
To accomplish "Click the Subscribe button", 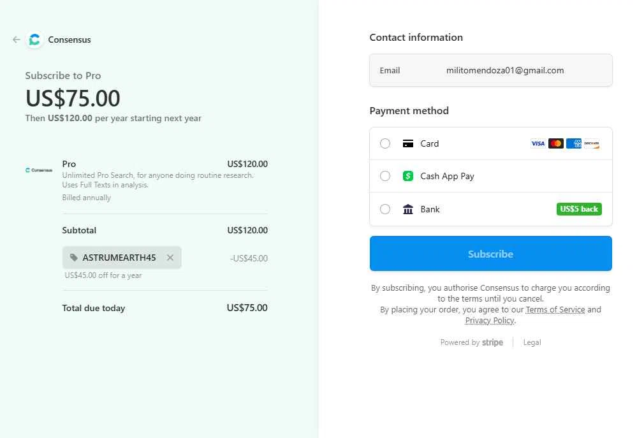I will point(491,254).
